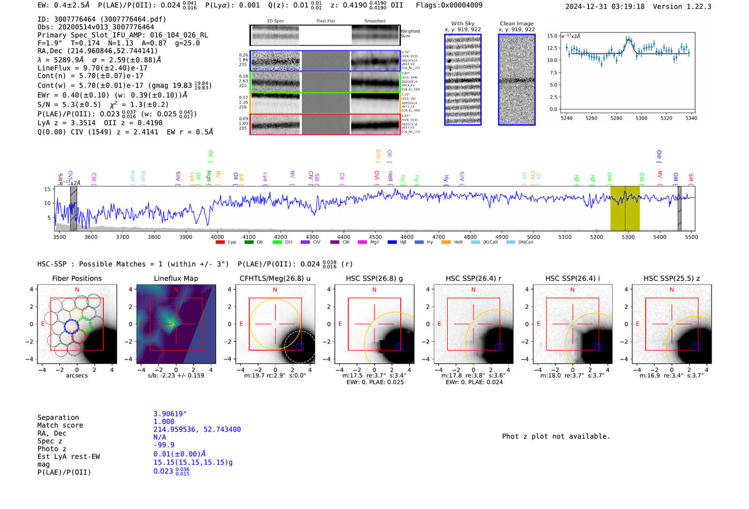Screen dimensions: 749x509
Task: Click the blue catalog match square in z cutout
Action: (696, 347)
